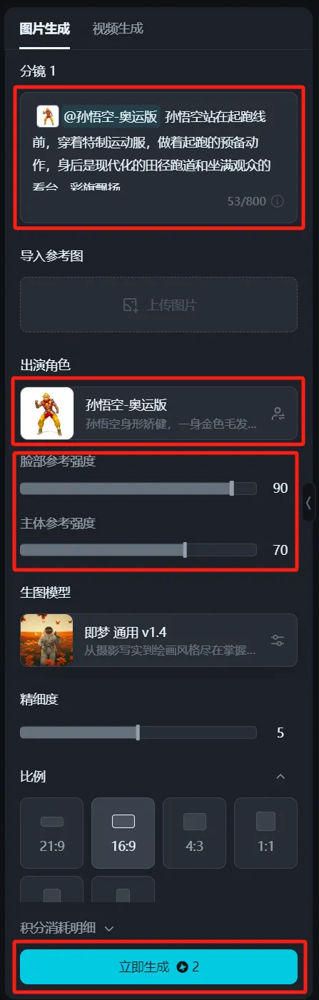Open the 即梦 通用 v1.4 model selector
The height and width of the screenshot is (1000, 319).
coord(158,640)
